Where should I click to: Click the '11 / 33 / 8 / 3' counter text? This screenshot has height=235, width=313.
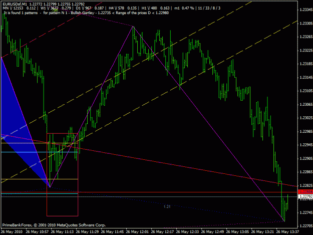[209, 8]
